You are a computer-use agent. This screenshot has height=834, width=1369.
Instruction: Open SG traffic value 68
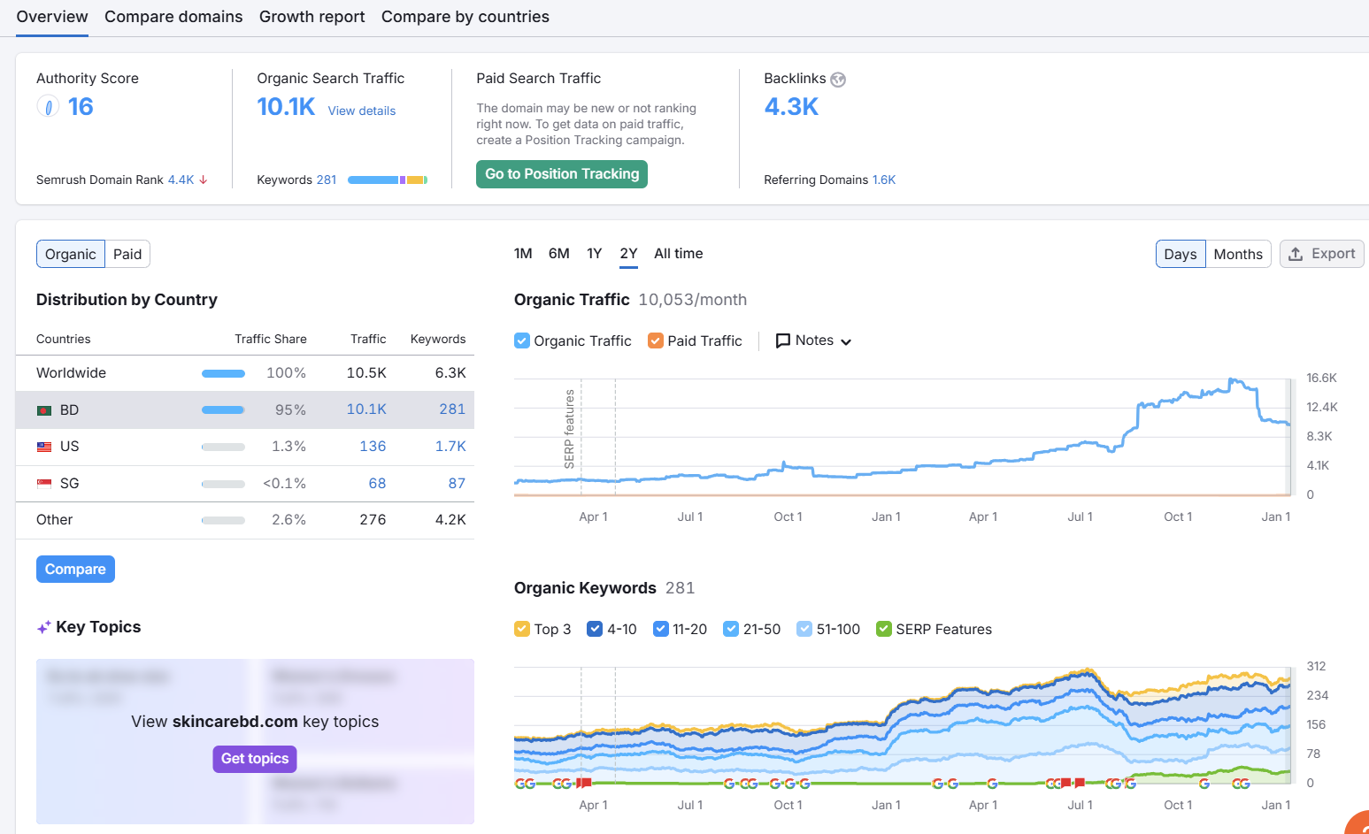(377, 484)
